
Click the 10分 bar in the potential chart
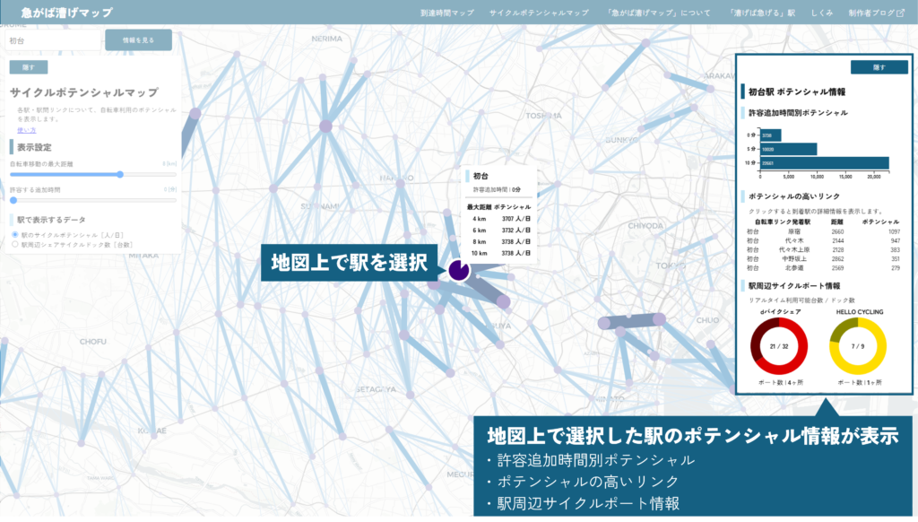pyautogui.click(x=825, y=163)
